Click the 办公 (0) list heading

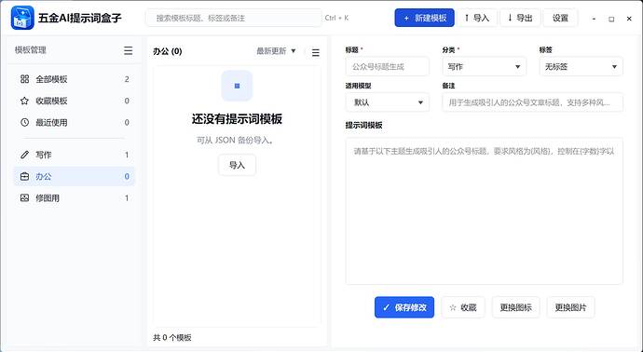[x=168, y=51]
